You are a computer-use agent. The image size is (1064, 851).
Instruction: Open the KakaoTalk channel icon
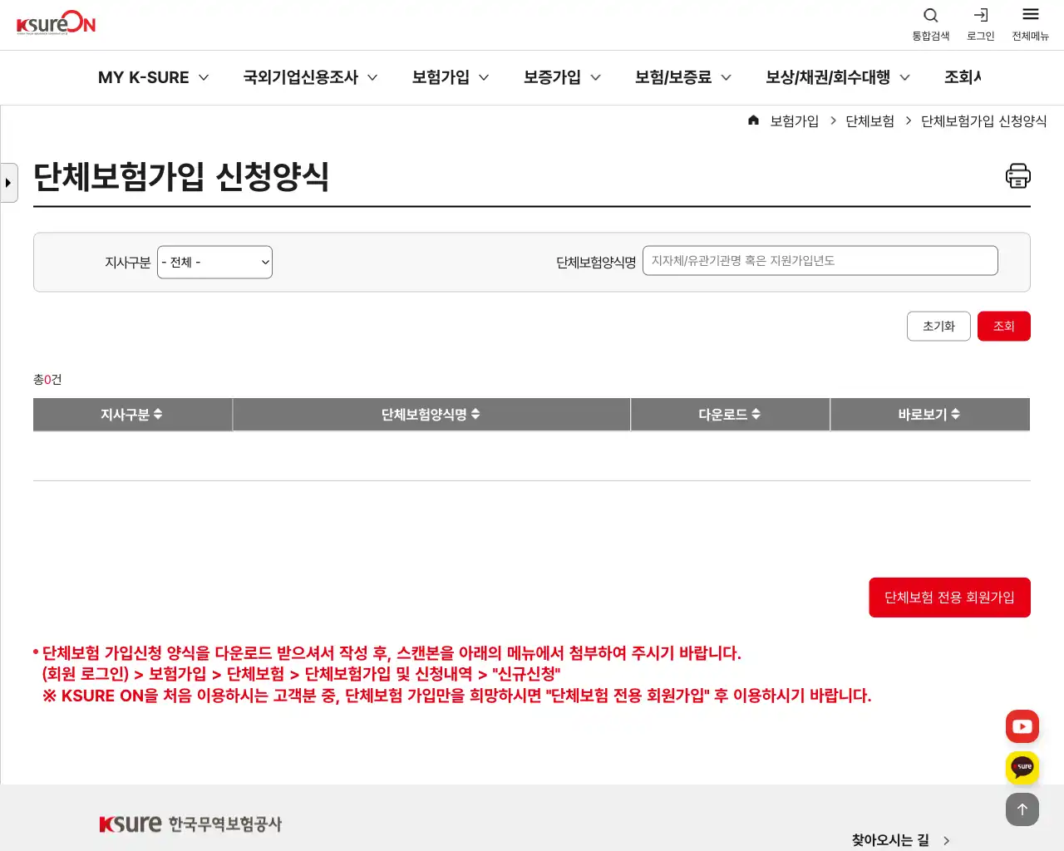[1022, 767]
